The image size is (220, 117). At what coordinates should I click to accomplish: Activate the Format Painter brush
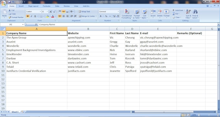click(16, 17)
